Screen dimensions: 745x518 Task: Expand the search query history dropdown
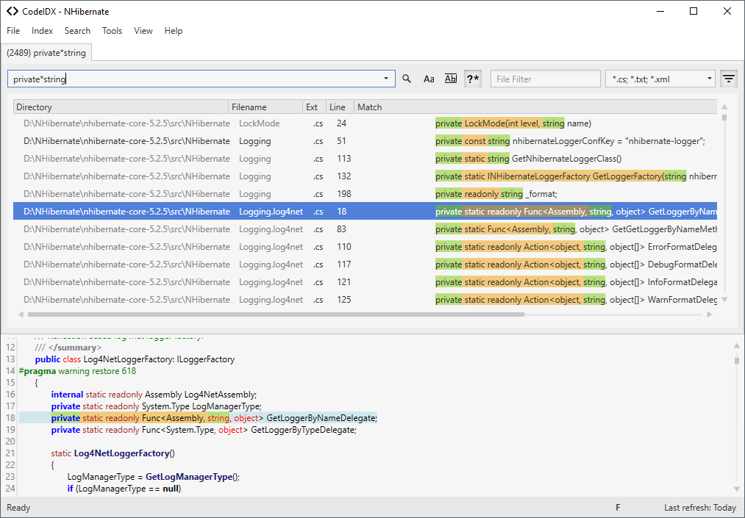(386, 79)
